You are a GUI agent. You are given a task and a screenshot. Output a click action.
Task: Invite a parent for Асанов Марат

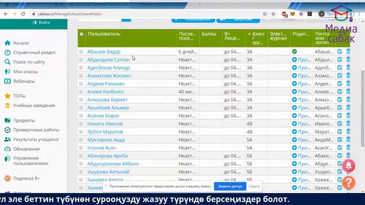click(x=302, y=116)
